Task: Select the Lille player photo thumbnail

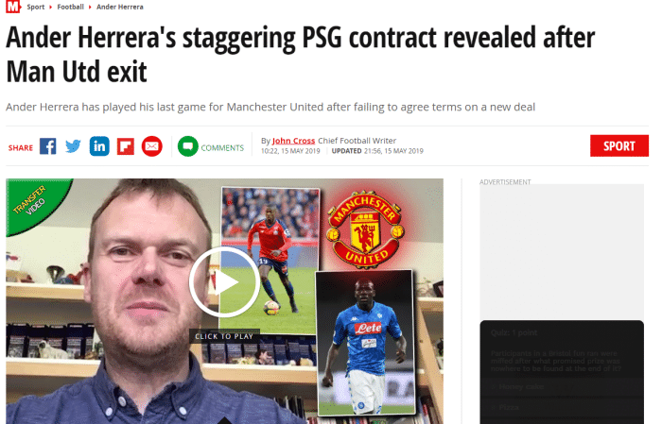Action: pos(270,260)
